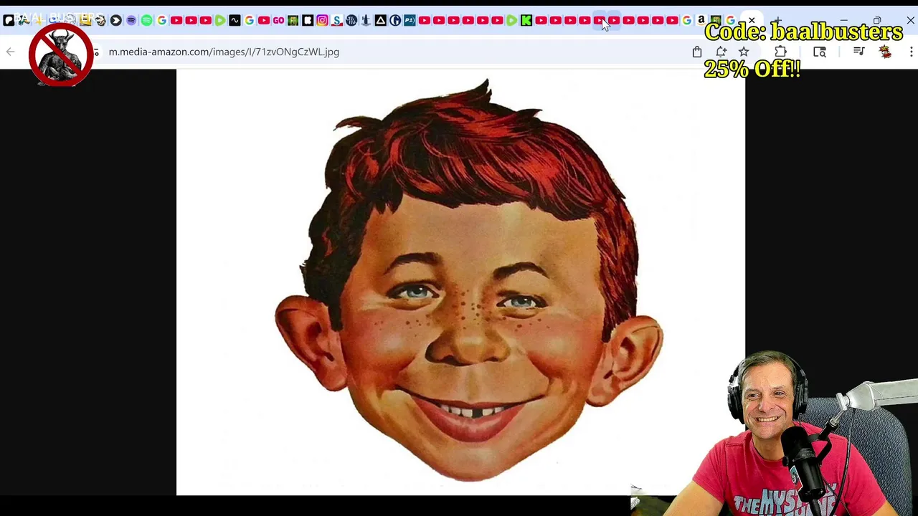The image size is (918, 516).
Task: Switch to the purple Spotify tab
Action: 131,20
